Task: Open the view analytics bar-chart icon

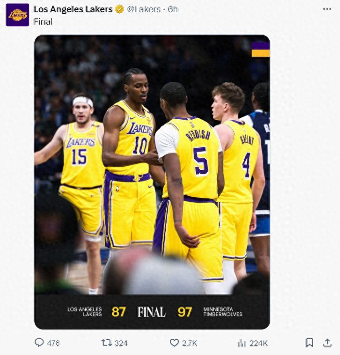Action: [x=242, y=343]
